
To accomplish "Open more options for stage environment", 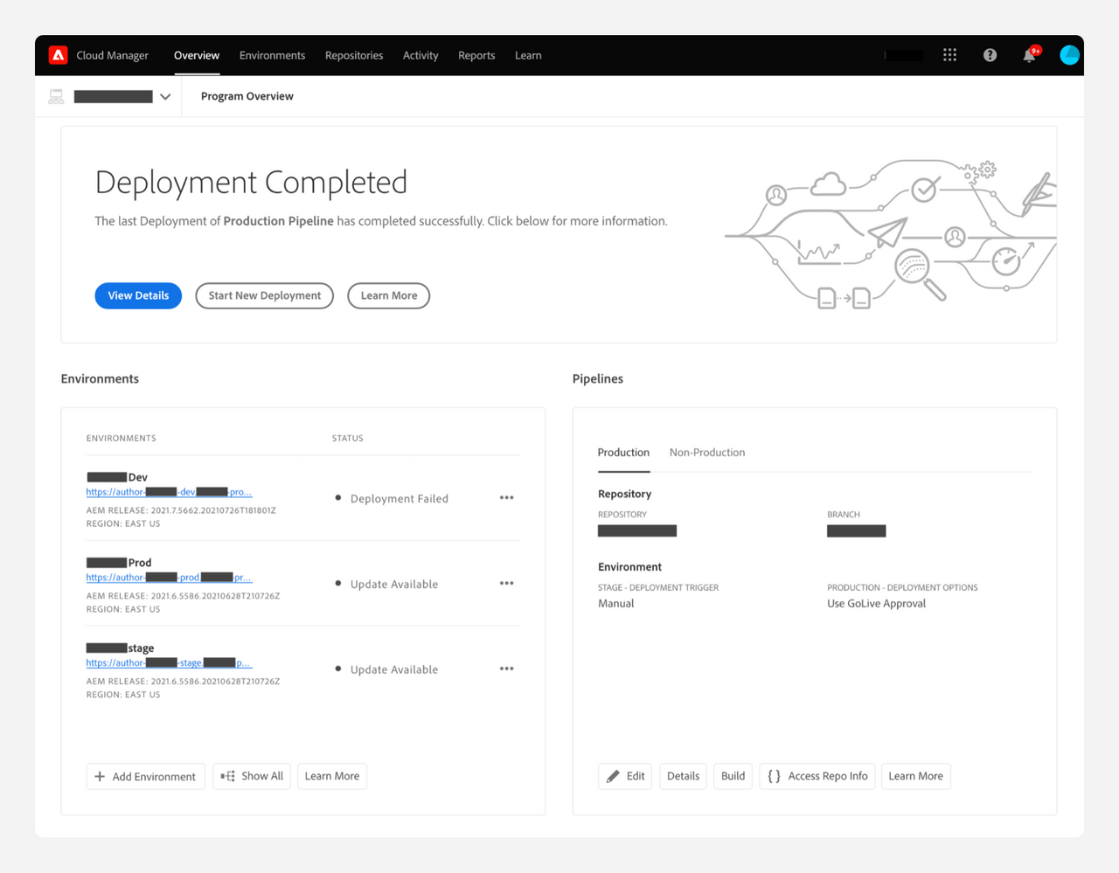I will [x=506, y=669].
